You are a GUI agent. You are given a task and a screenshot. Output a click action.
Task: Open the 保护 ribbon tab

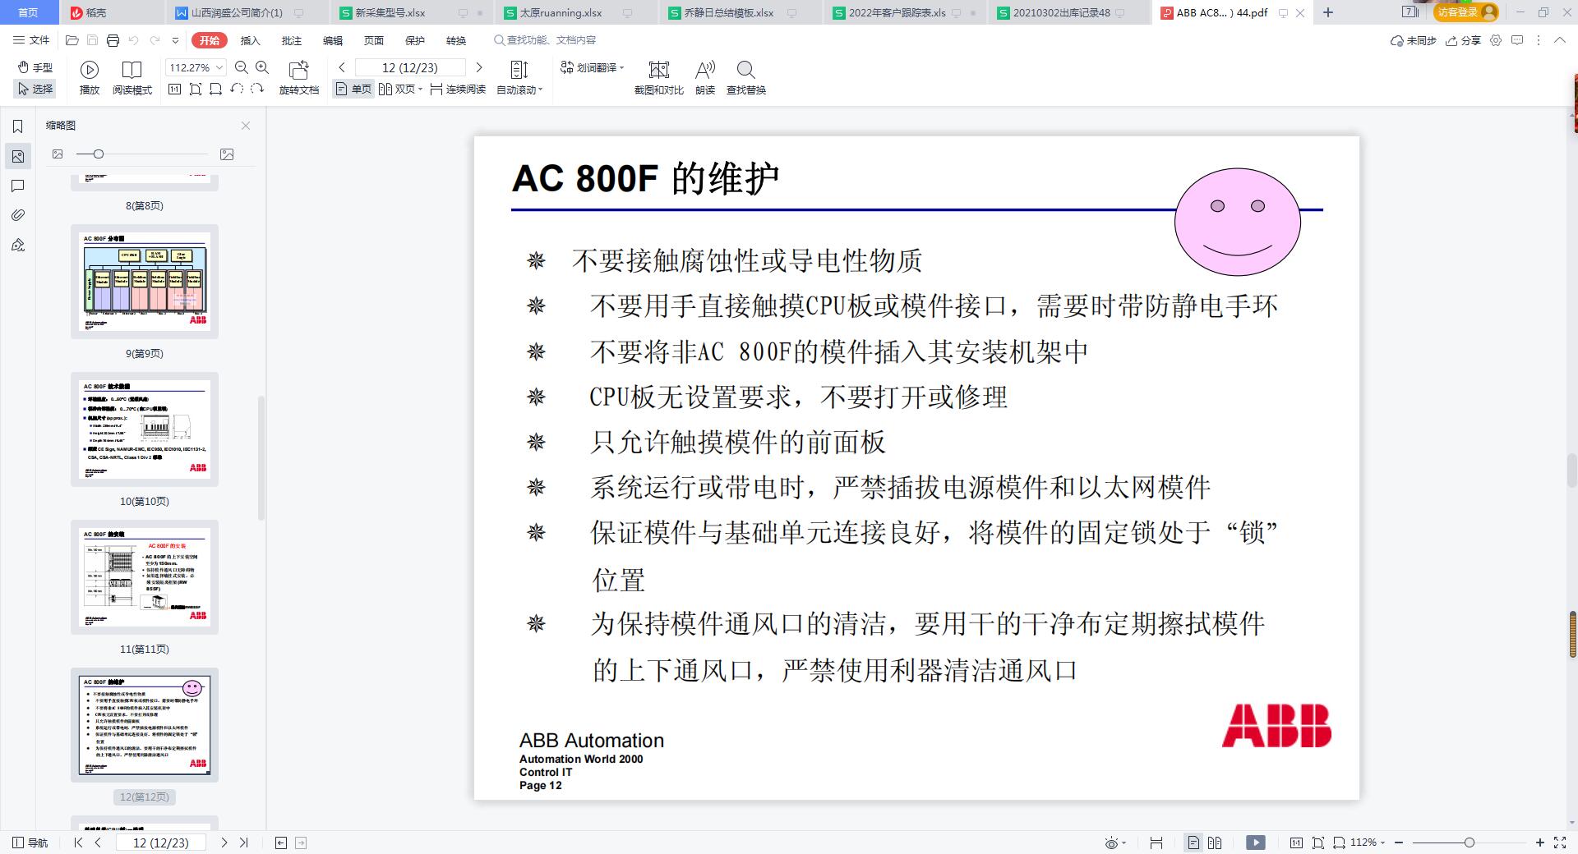click(414, 40)
